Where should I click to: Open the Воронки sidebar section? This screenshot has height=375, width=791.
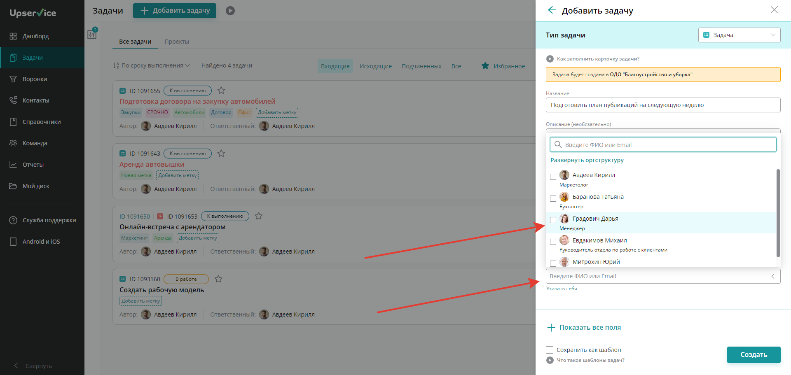pyautogui.click(x=42, y=79)
